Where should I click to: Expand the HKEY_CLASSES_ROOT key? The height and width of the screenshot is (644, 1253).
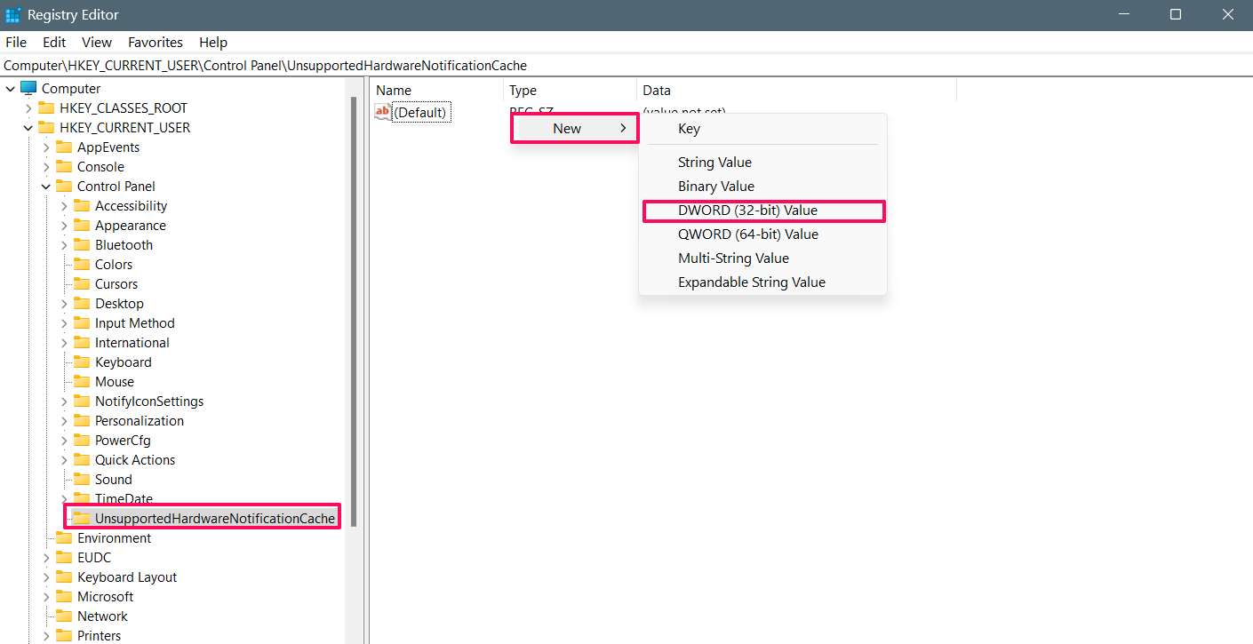28,108
